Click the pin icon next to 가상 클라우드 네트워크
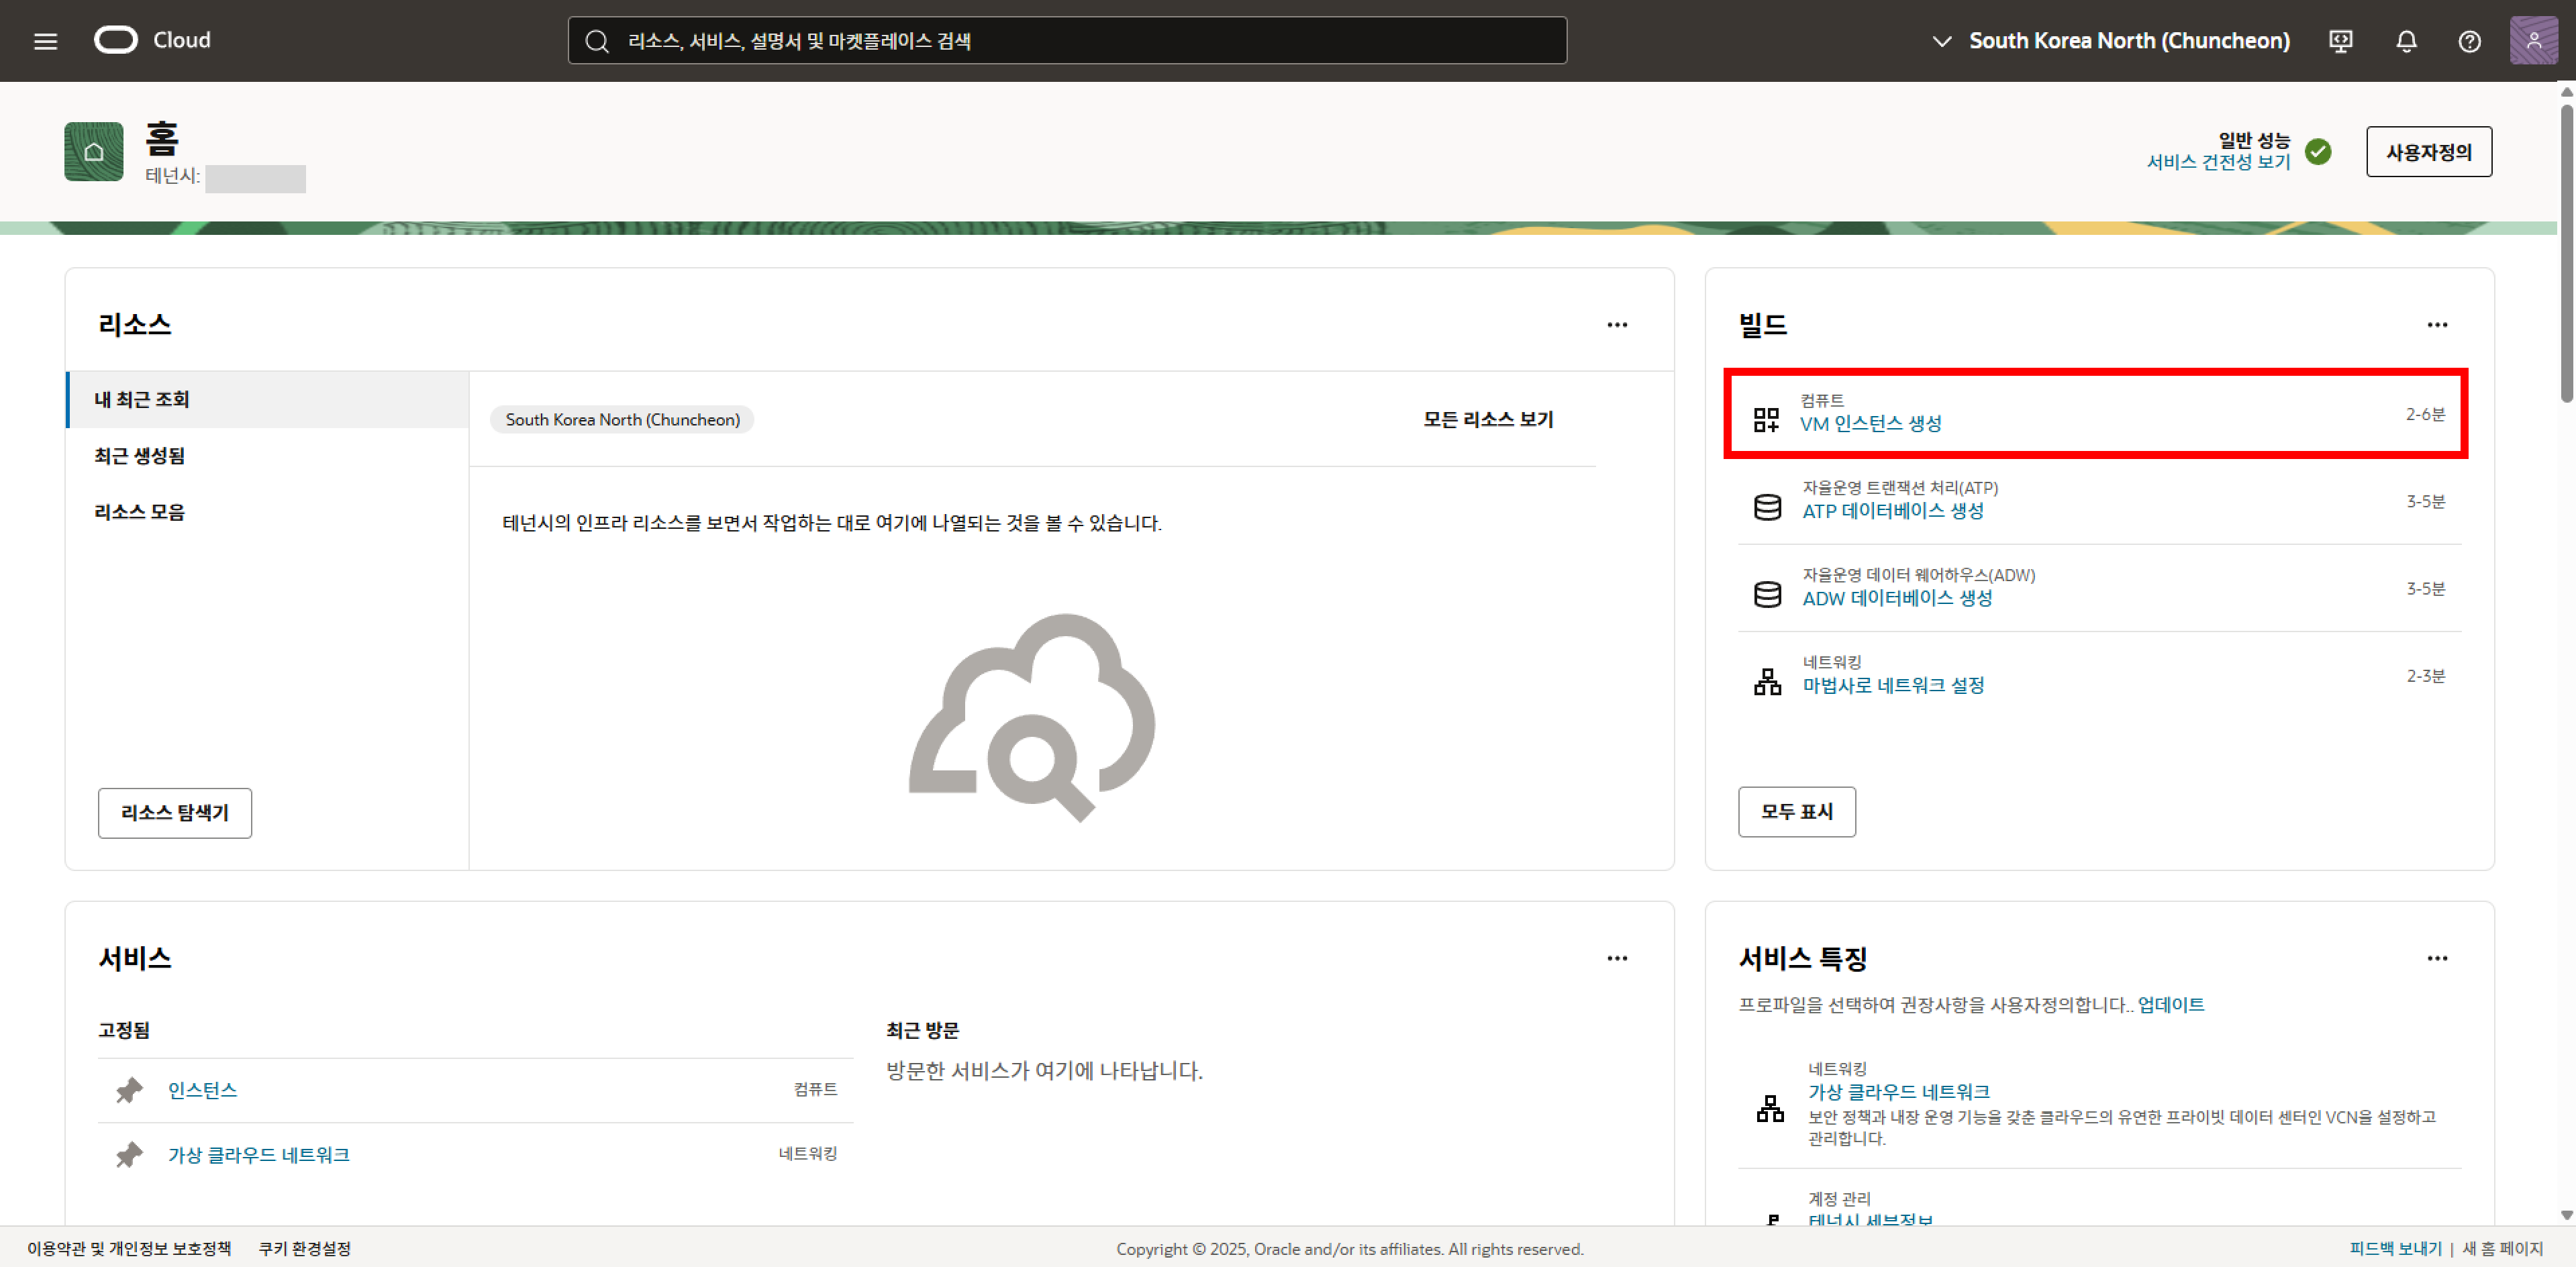Screen dimensions: 2576x1267 click(x=129, y=1155)
